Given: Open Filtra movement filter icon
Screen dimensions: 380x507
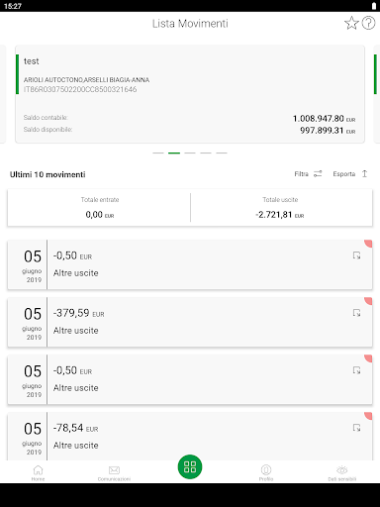Looking at the screenshot, I should point(318,173).
